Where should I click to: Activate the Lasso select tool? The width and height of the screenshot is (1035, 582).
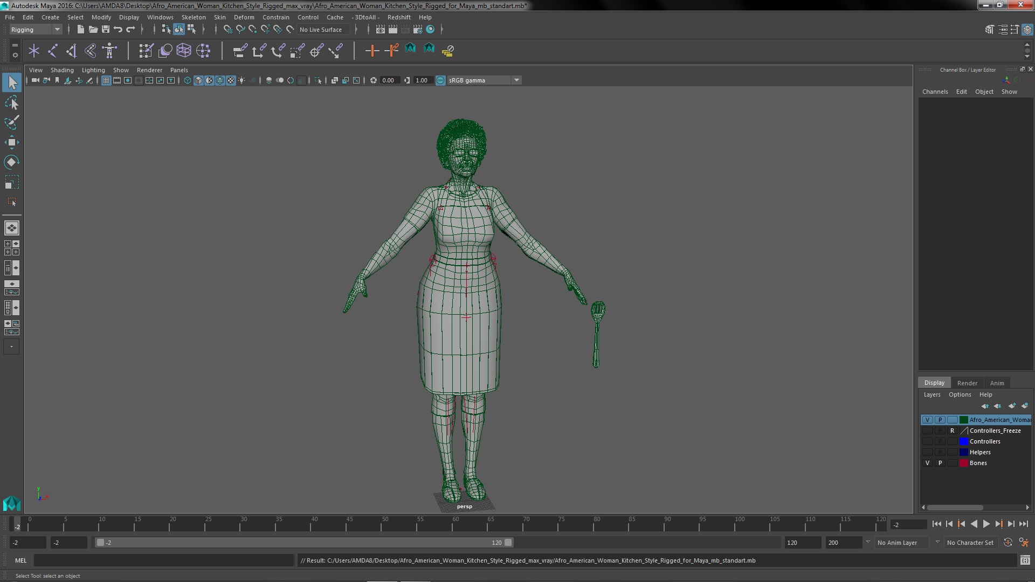[12, 102]
